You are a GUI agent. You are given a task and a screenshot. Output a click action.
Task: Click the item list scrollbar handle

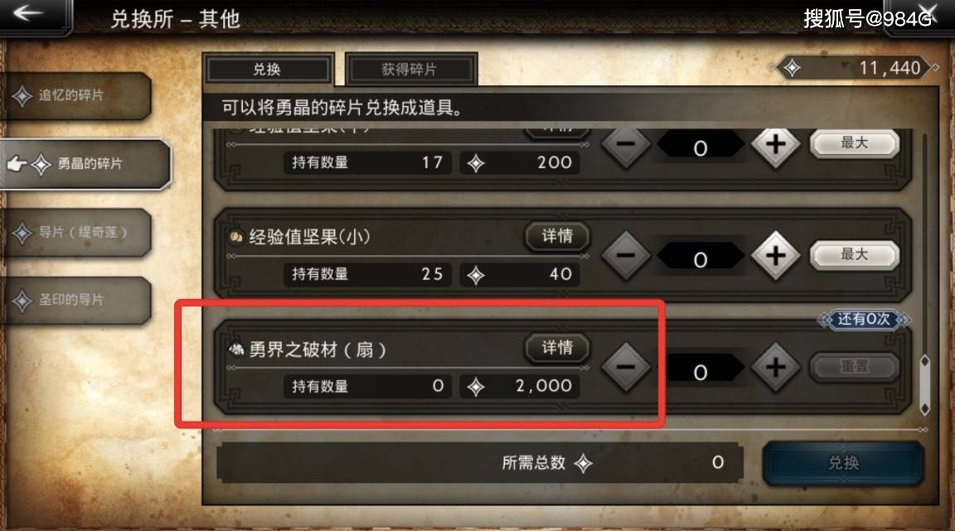(x=924, y=385)
